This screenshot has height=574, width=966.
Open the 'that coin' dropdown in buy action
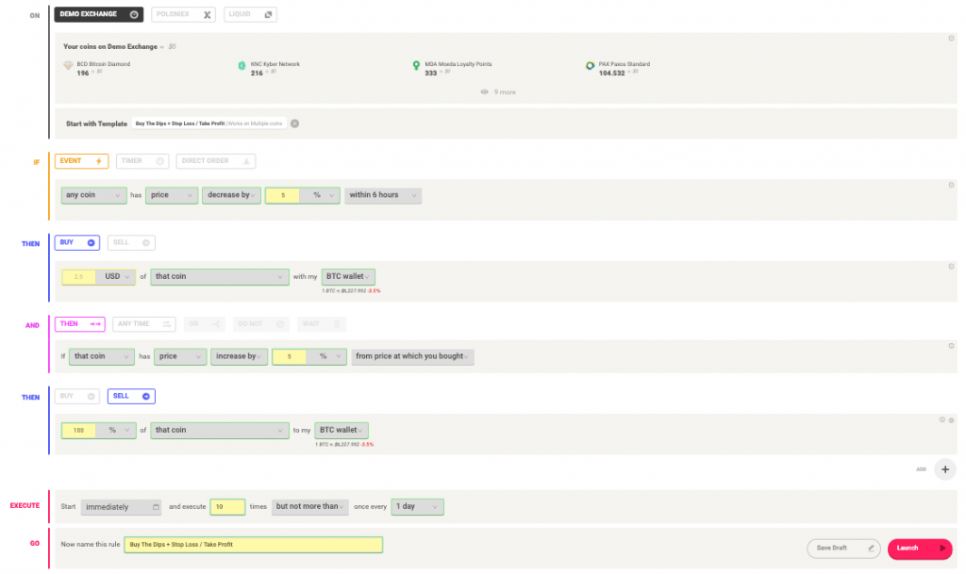click(219, 277)
